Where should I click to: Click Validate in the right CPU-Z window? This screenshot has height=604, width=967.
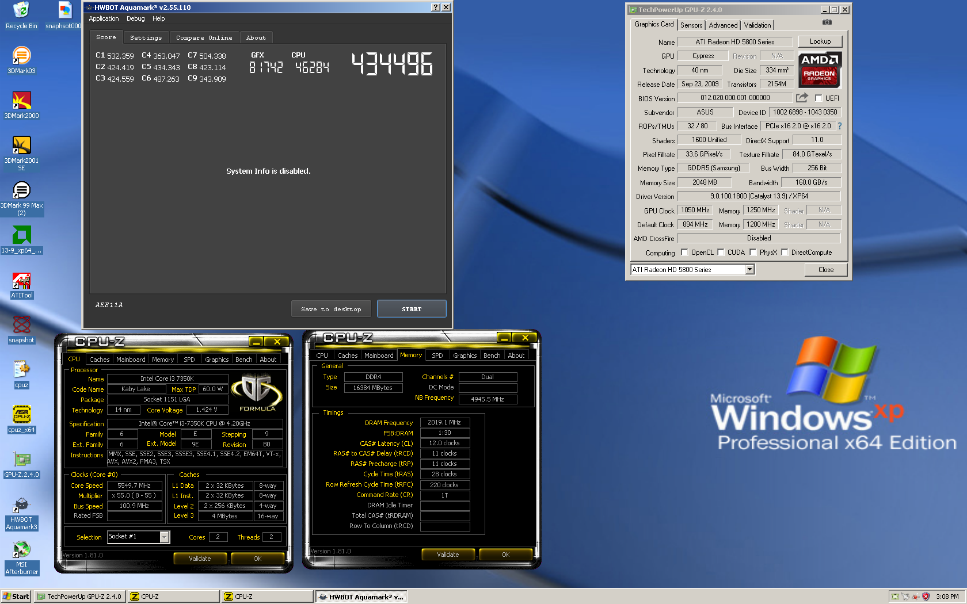click(448, 555)
